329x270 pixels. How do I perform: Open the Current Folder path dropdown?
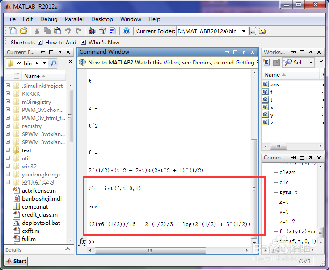pyautogui.click(x=244, y=31)
